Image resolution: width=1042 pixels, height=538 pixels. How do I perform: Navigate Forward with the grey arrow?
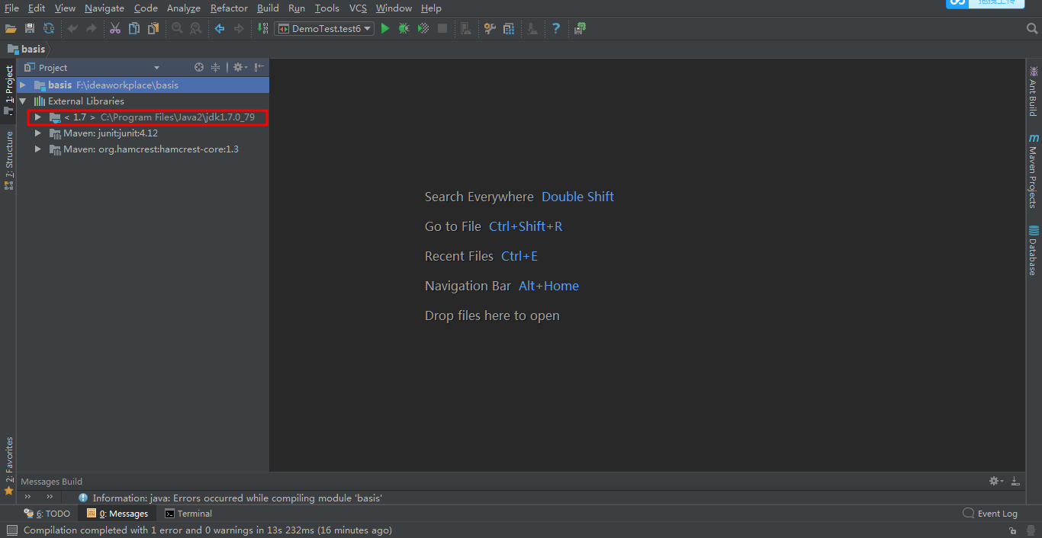click(x=239, y=28)
